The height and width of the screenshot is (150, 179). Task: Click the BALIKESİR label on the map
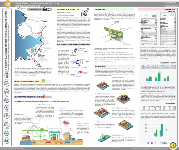click(23, 8)
